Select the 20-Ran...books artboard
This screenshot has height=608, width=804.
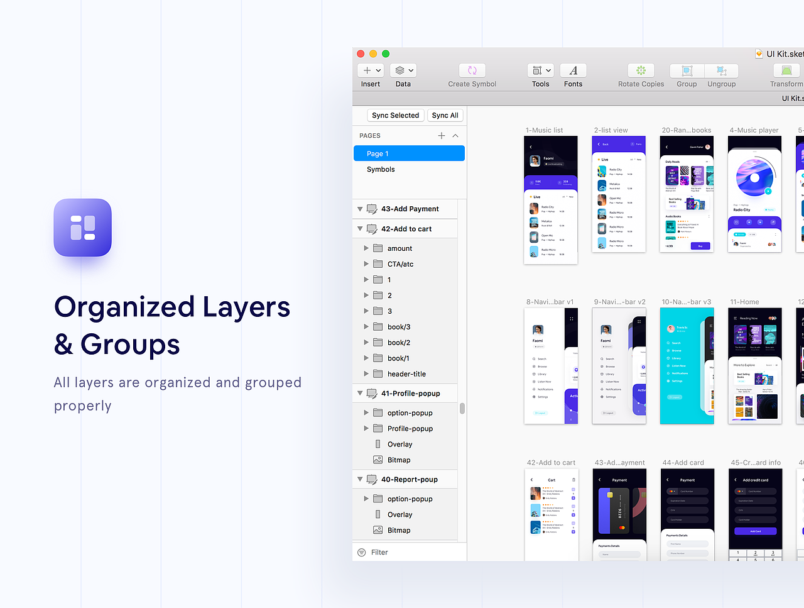tap(687, 194)
